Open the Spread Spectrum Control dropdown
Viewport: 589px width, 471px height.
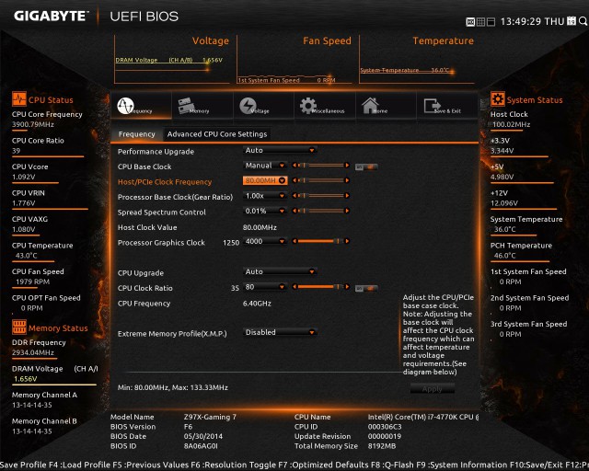click(265, 211)
